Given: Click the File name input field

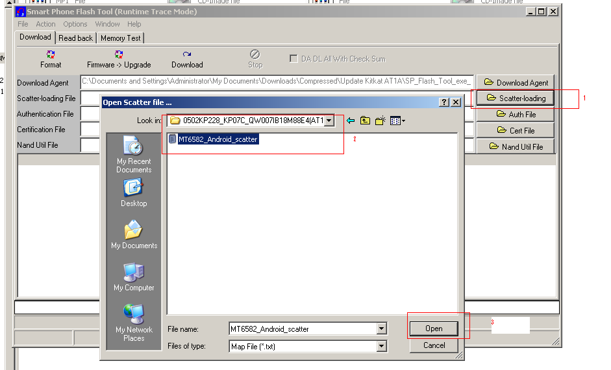Looking at the screenshot, I should 303,329.
